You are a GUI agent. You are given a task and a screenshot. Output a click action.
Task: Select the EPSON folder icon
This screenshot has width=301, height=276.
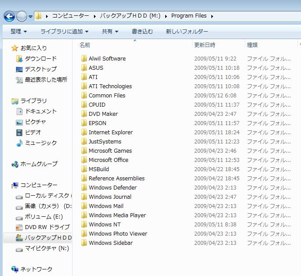point(84,123)
